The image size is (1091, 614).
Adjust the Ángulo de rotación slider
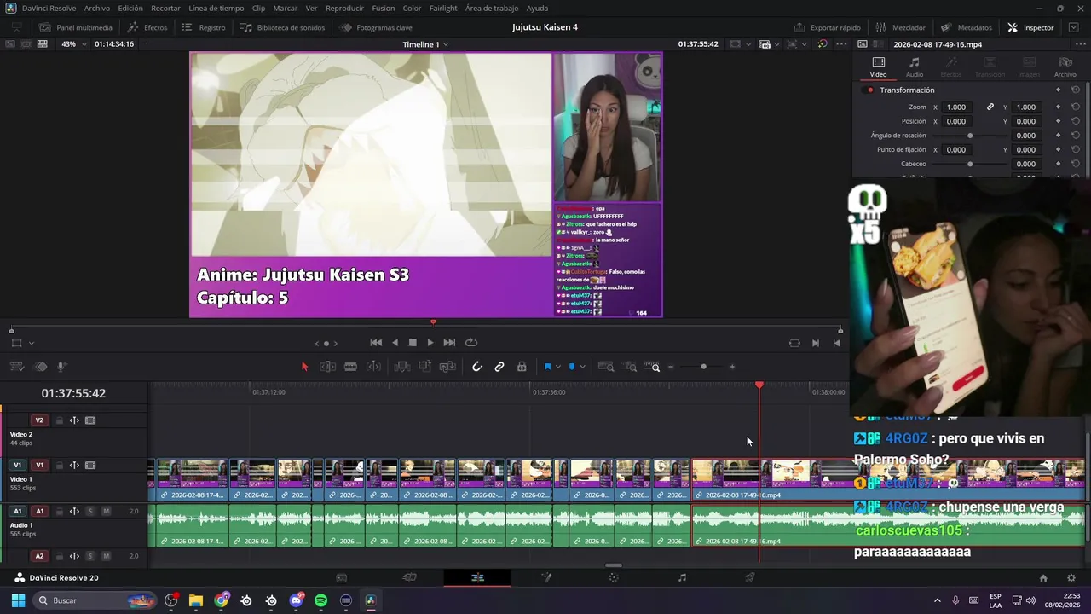[x=970, y=136]
